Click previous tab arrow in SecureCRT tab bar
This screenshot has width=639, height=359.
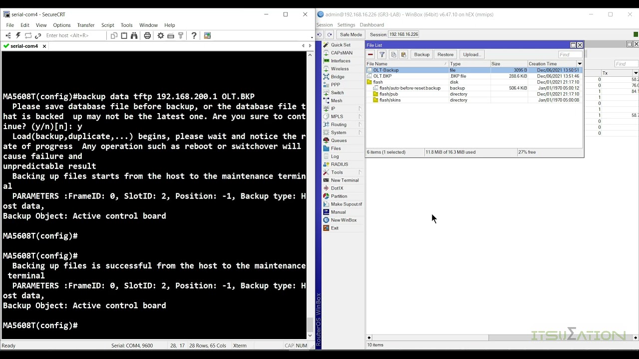click(303, 46)
